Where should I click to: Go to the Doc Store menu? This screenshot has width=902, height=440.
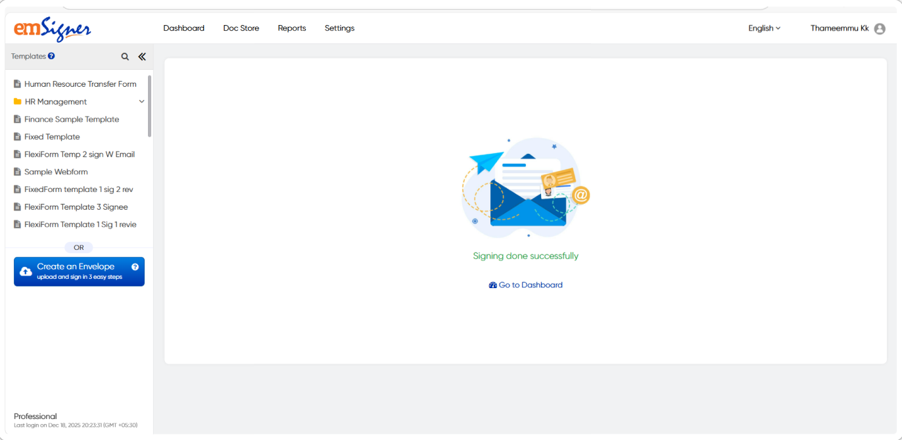[241, 28]
